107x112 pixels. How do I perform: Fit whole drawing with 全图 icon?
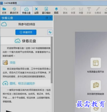36,11
